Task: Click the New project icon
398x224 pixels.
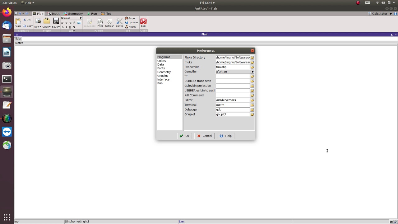Action: pyautogui.click(x=38, y=21)
